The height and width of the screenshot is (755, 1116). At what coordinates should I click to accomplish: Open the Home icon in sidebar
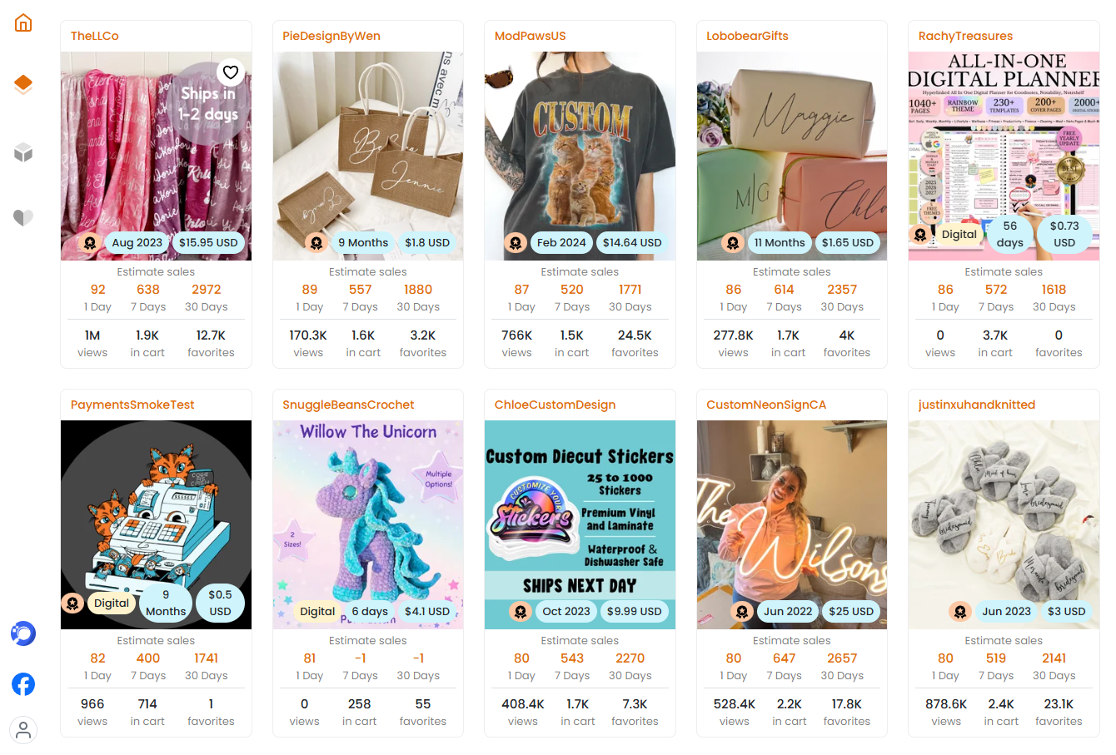click(x=23, y=22)
